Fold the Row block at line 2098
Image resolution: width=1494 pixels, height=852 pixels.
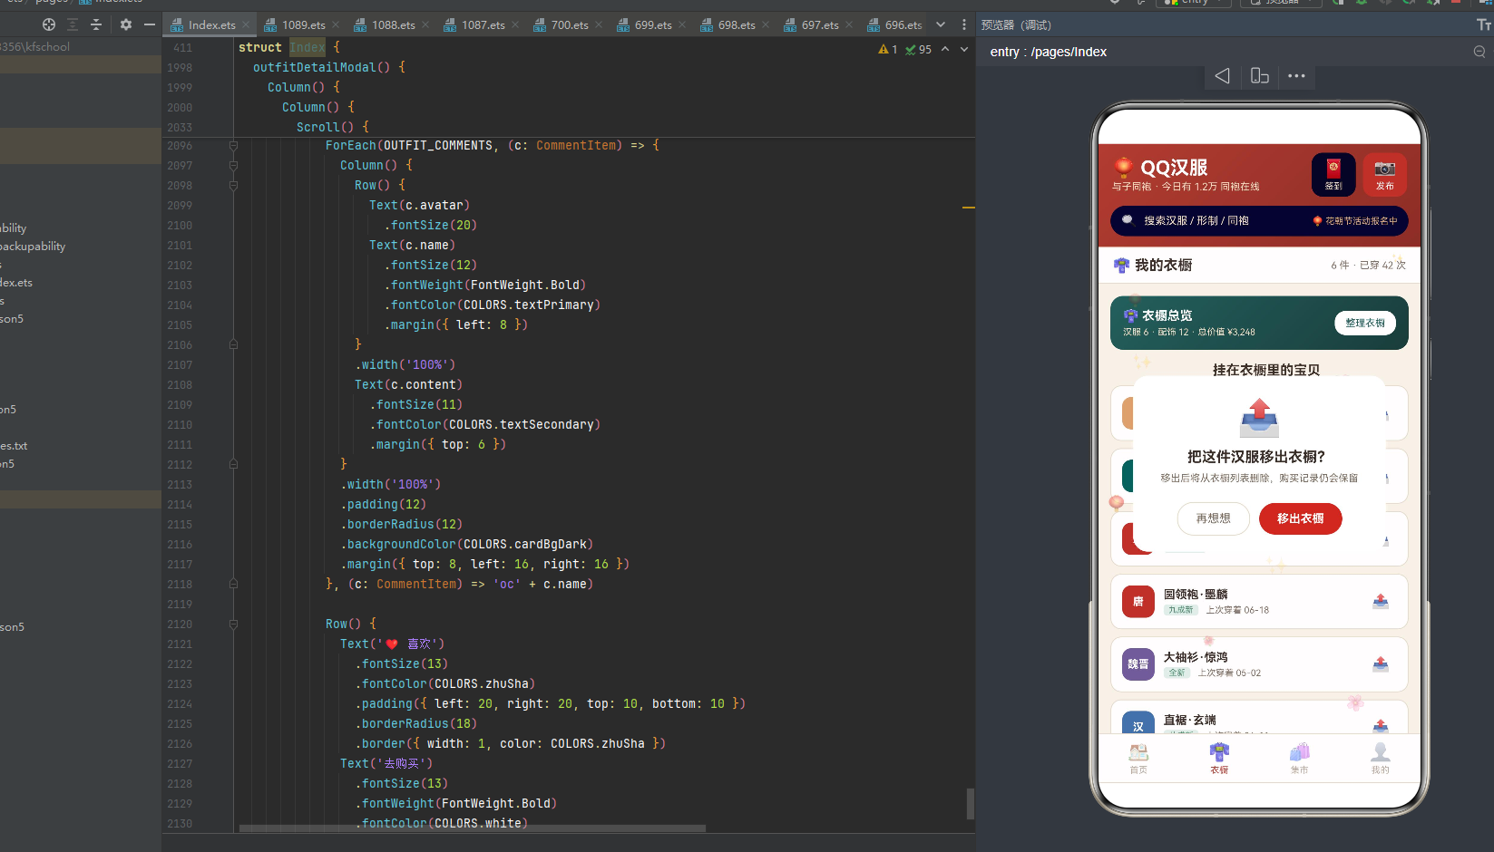tap(233, 186)
